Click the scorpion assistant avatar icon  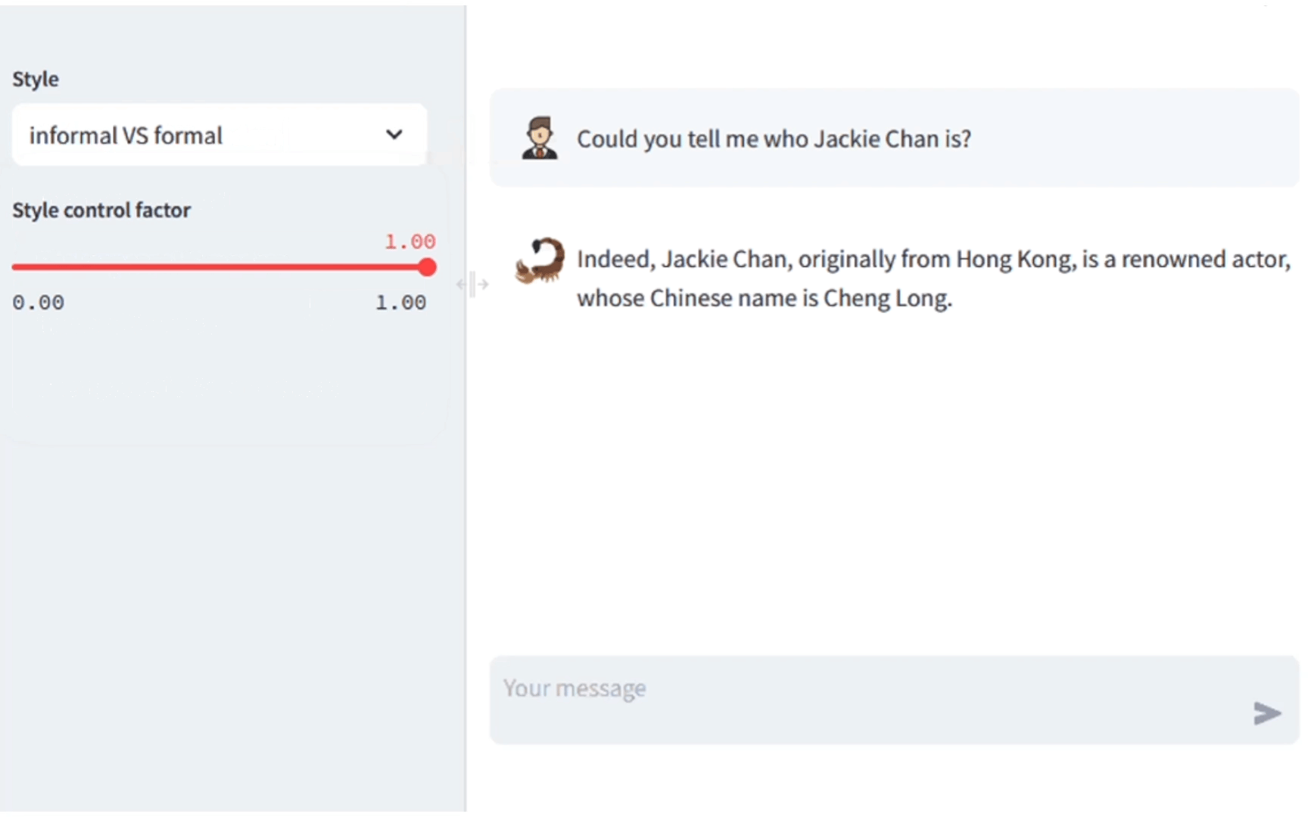(540, 261)
